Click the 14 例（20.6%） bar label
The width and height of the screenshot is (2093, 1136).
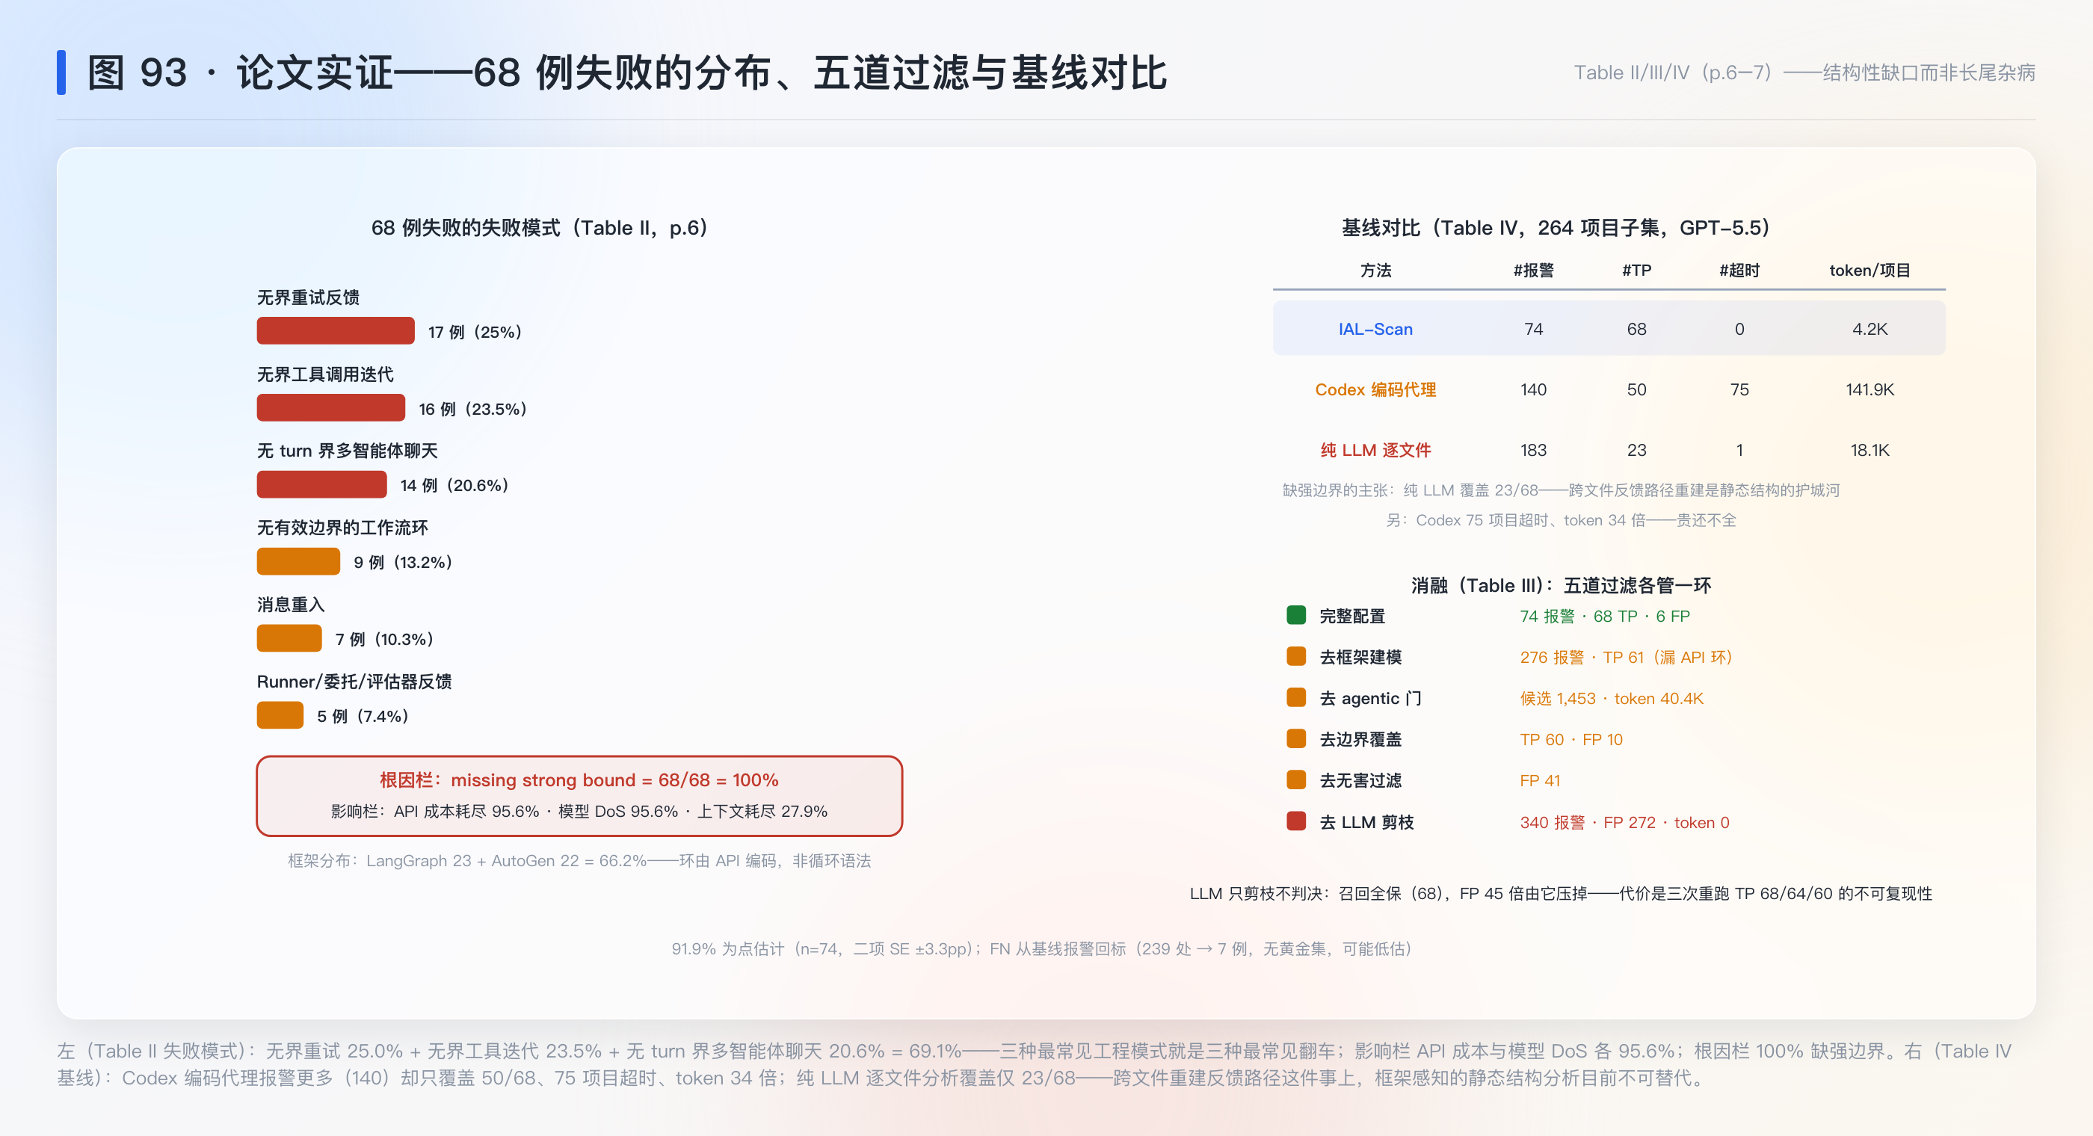pyautogui.click(x=454, y=485)
